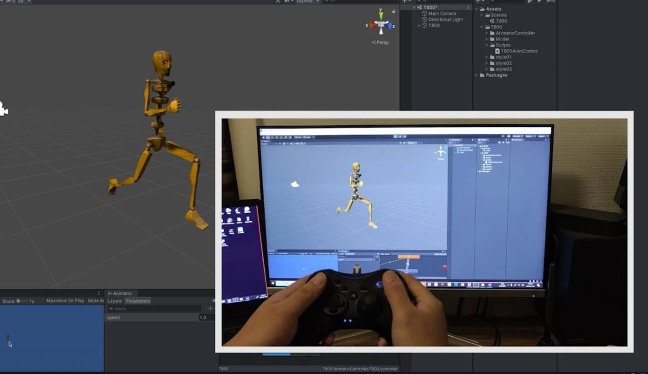Select Main Camera in the Hierarchy
Screen dimensions: 648x374
coord(442,13)
